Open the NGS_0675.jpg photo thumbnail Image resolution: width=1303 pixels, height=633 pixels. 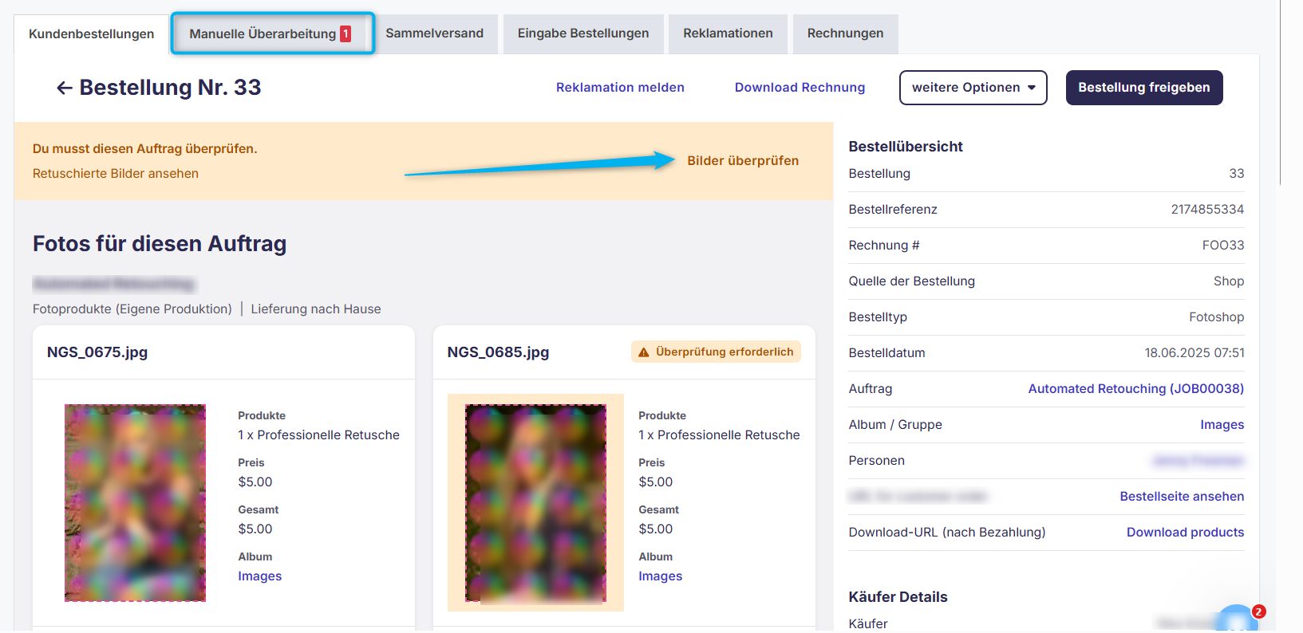coord(135,503)
